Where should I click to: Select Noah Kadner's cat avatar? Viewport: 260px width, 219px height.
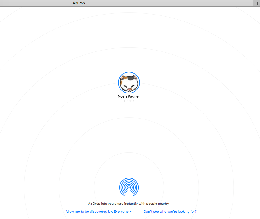coord(129,83)
